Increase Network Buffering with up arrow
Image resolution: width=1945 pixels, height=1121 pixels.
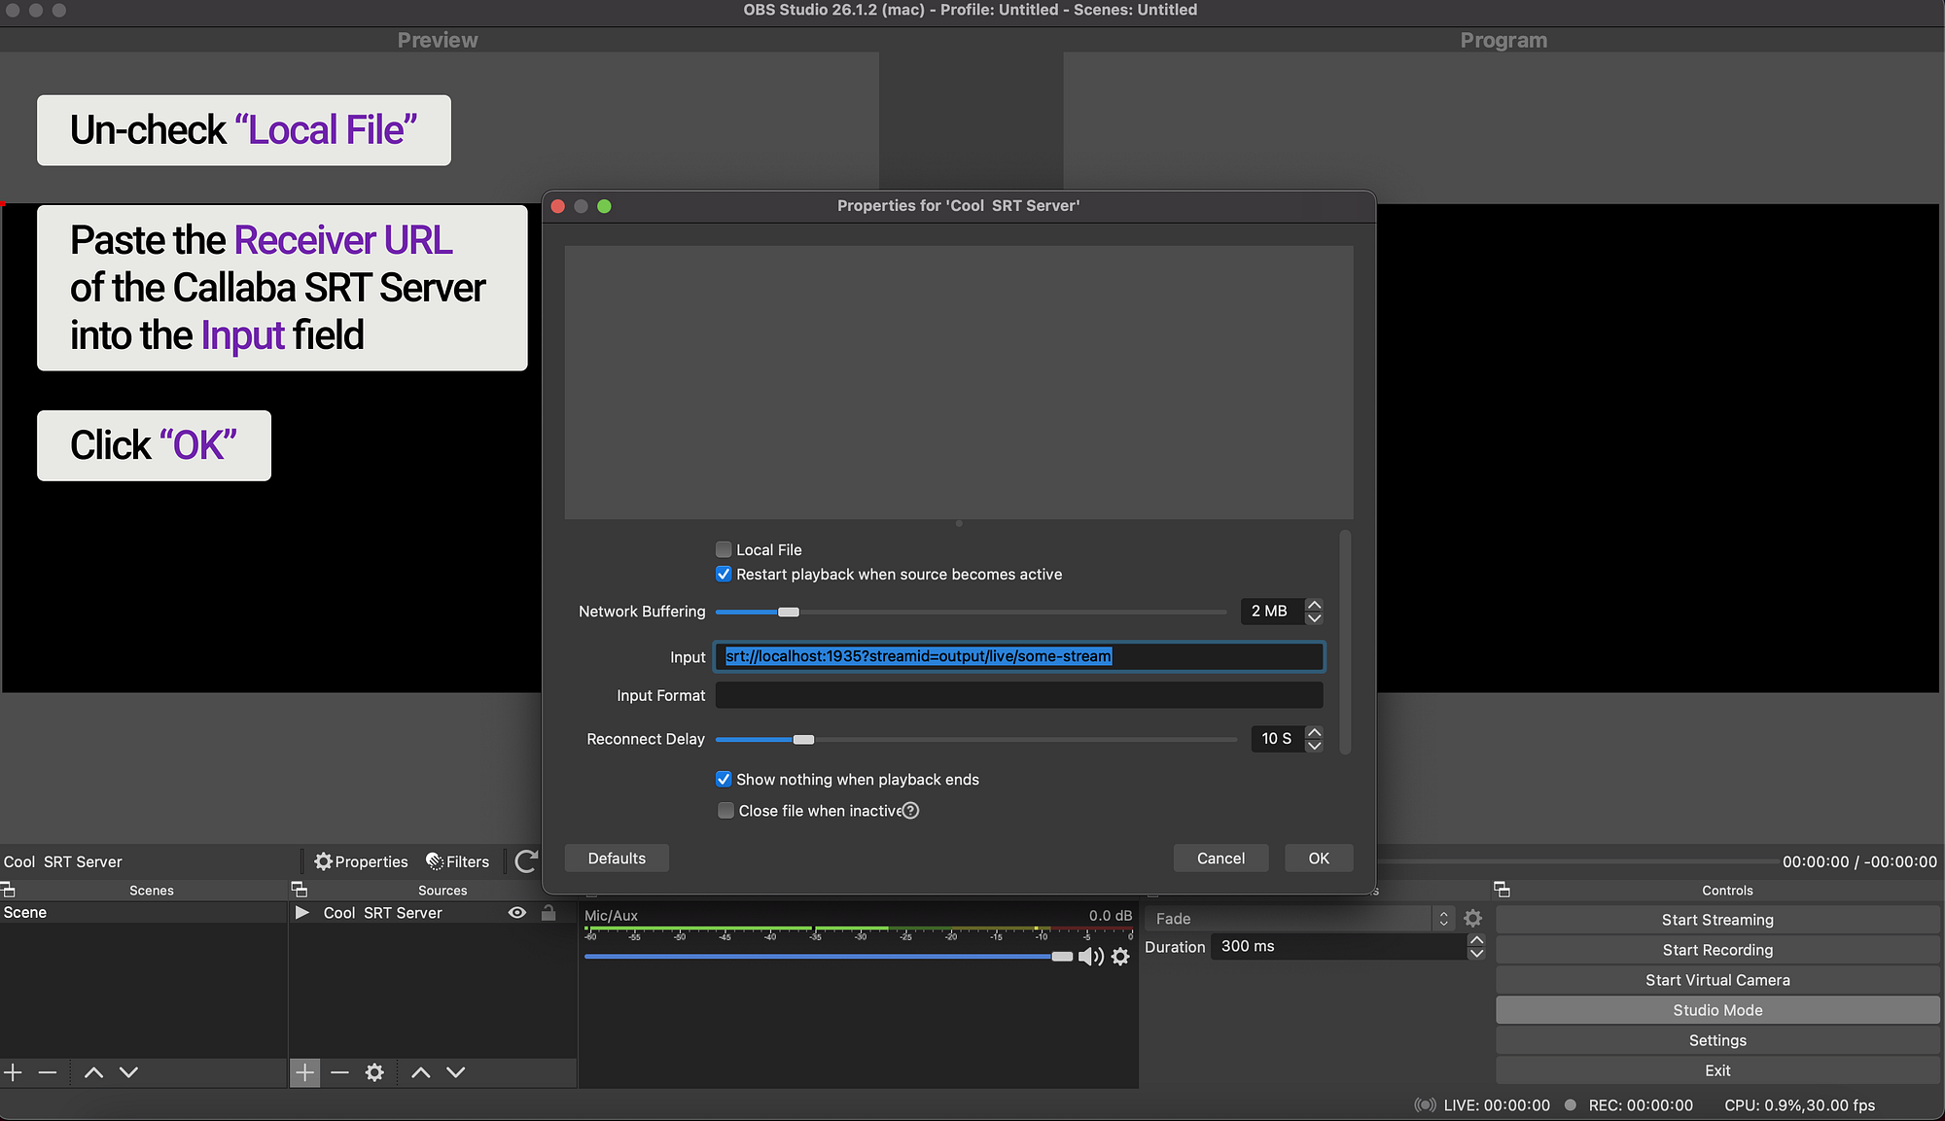(1314, 605)
